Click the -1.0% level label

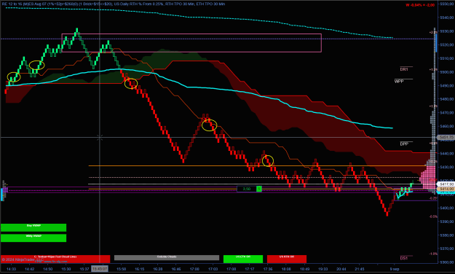point(433,254)
